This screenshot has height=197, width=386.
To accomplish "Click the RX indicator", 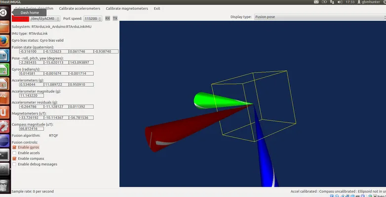I will (x=108, y=18).
